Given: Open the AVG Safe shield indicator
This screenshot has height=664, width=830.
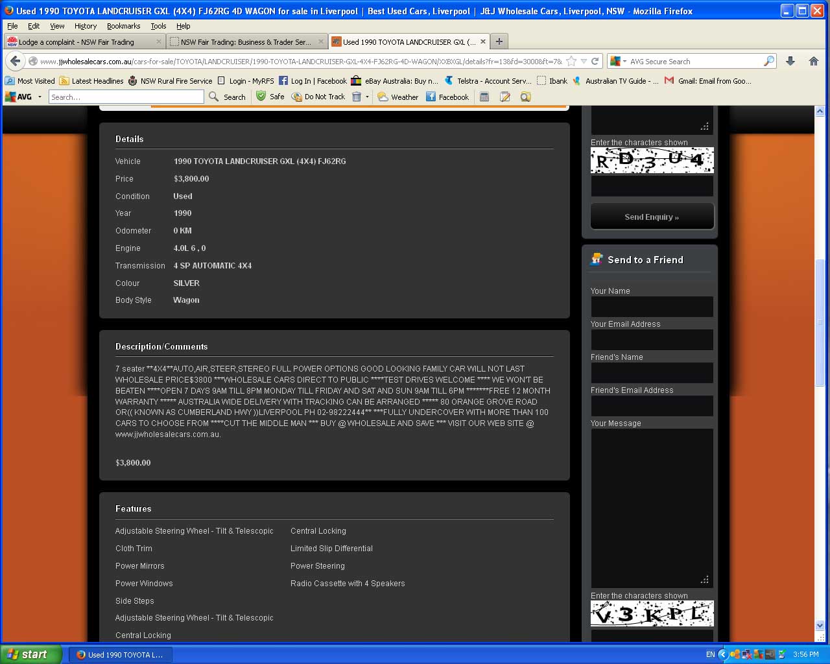Looking at the screenshot, I should tap(270, 97).
